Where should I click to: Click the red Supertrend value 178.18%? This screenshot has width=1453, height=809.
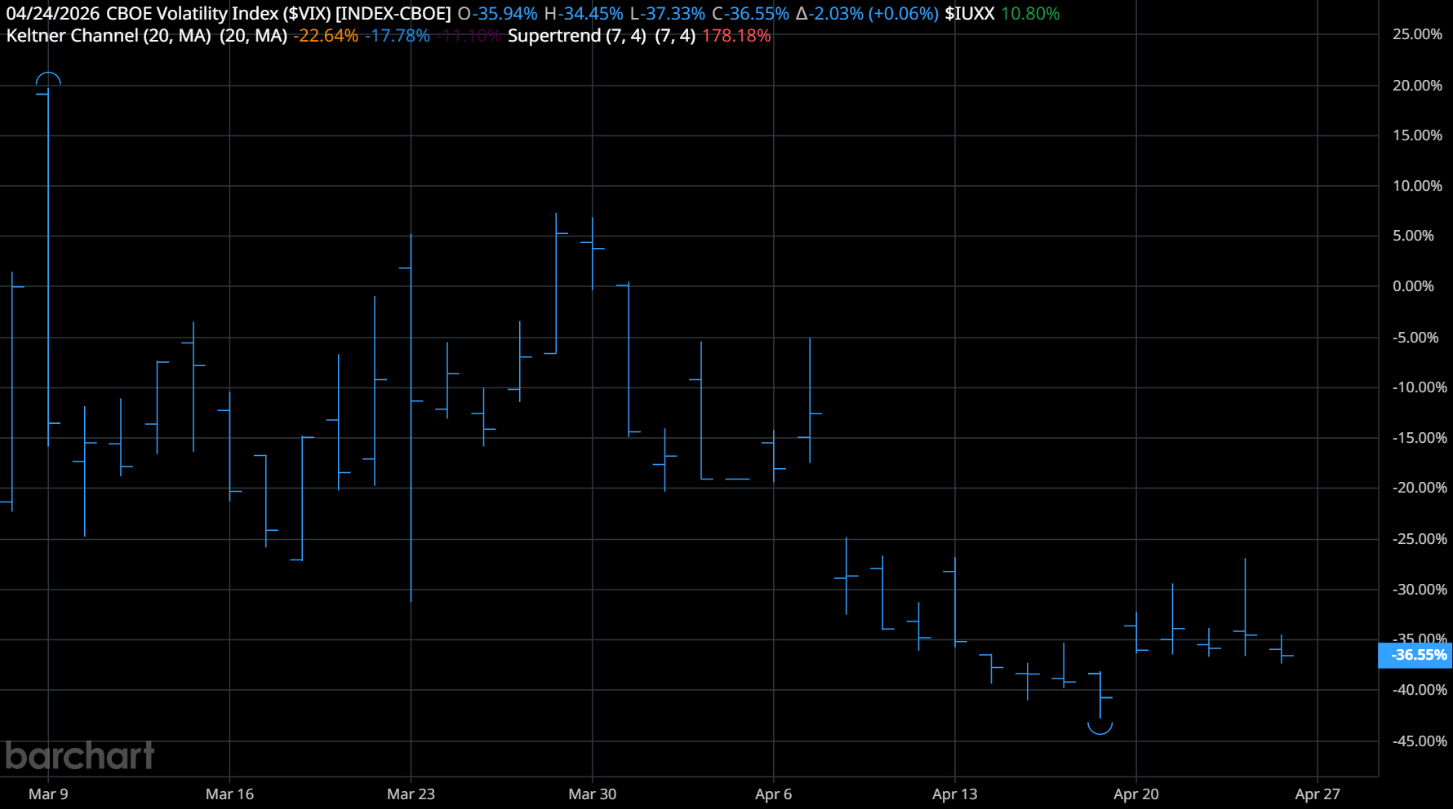point(735,36)
